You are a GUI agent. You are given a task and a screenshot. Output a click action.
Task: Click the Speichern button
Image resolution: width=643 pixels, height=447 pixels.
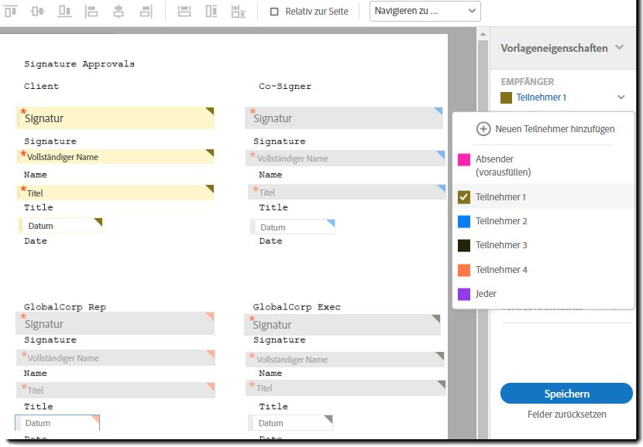point(566,394)
